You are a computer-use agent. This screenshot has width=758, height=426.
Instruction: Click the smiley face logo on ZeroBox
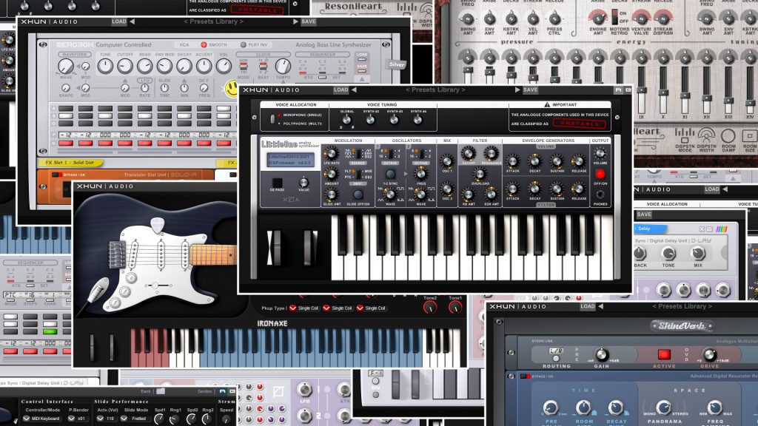(231, 89)
